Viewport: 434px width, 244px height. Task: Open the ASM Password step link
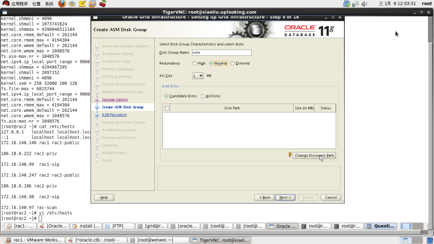coord(114,115)
